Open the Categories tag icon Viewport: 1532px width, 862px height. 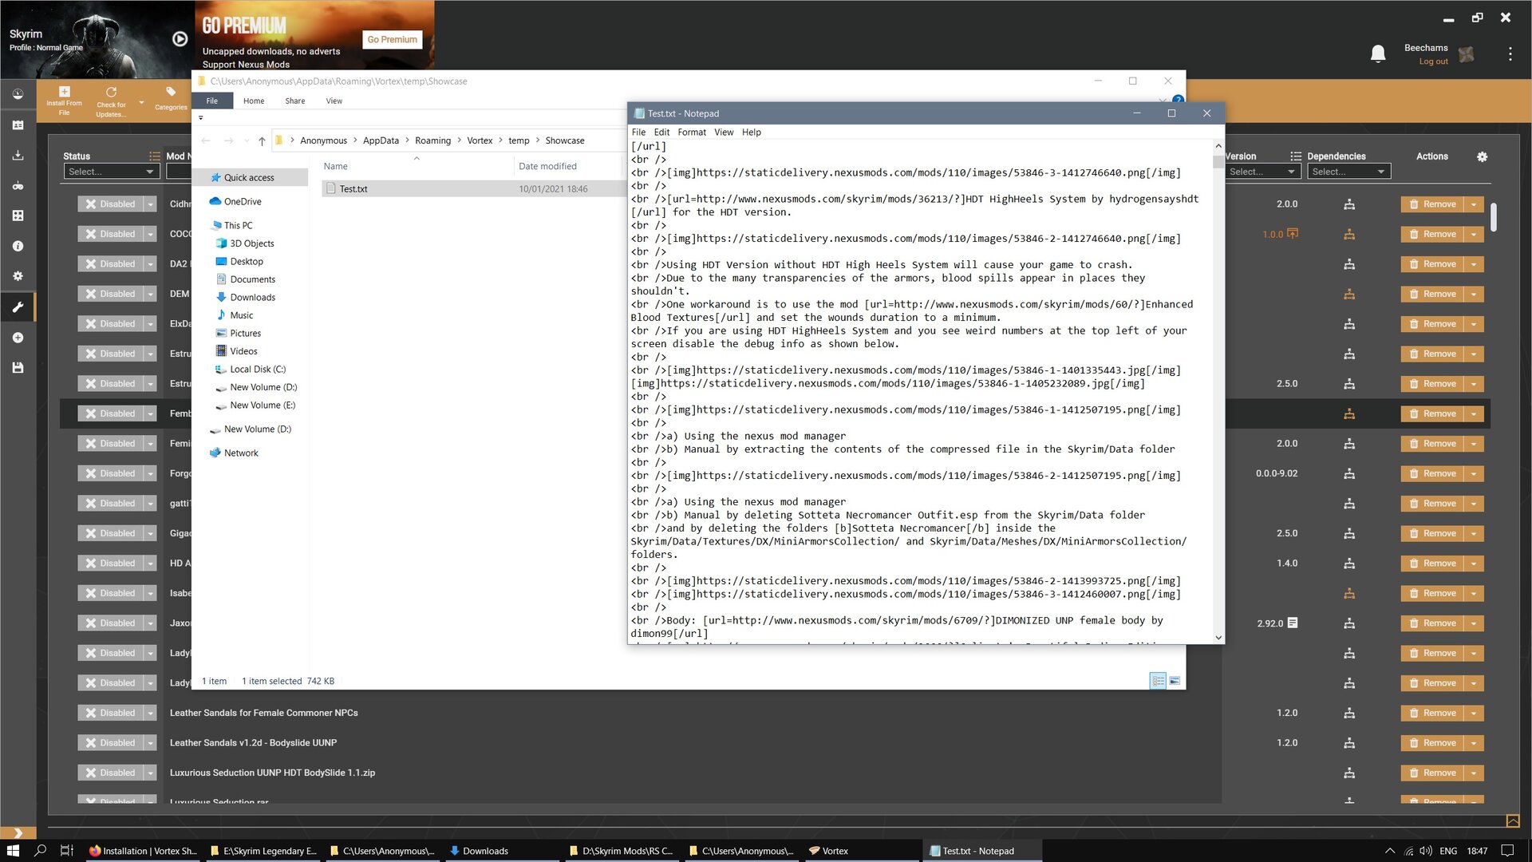pyautogui.click(x=171, y=99)
